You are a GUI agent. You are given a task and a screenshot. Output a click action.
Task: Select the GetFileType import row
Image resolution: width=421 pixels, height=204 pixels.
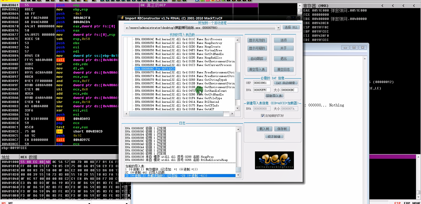(178, 98)
